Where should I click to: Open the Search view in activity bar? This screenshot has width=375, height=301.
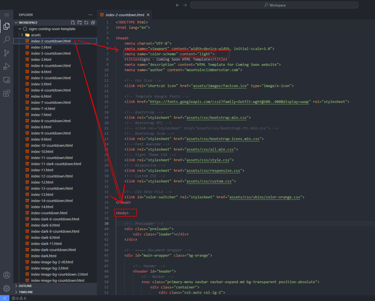point(7,39)
